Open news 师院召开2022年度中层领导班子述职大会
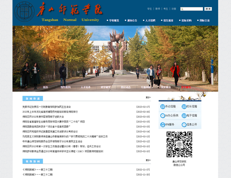This screenshot has width=231, height=178. pyautogui.click(x=43, y=117)
